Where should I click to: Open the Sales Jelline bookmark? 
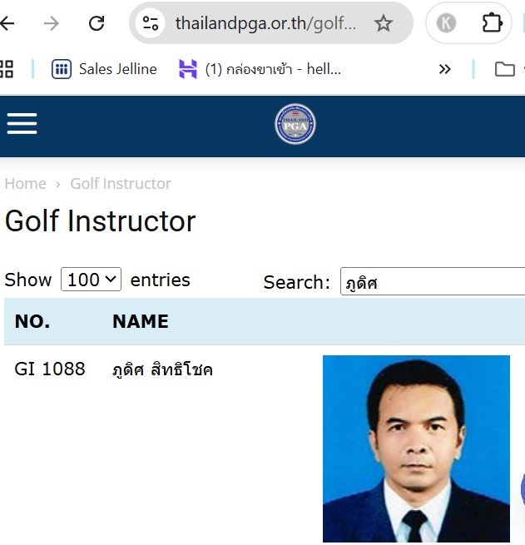(104, 69)
